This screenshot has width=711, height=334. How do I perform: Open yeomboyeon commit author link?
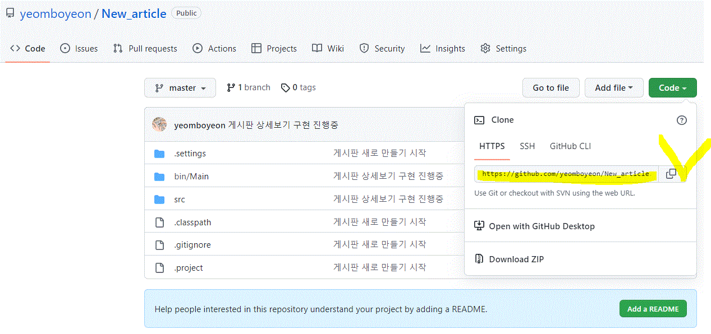200,125
